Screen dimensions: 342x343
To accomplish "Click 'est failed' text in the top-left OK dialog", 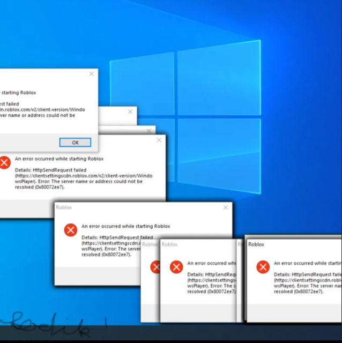I will [10, 104].
